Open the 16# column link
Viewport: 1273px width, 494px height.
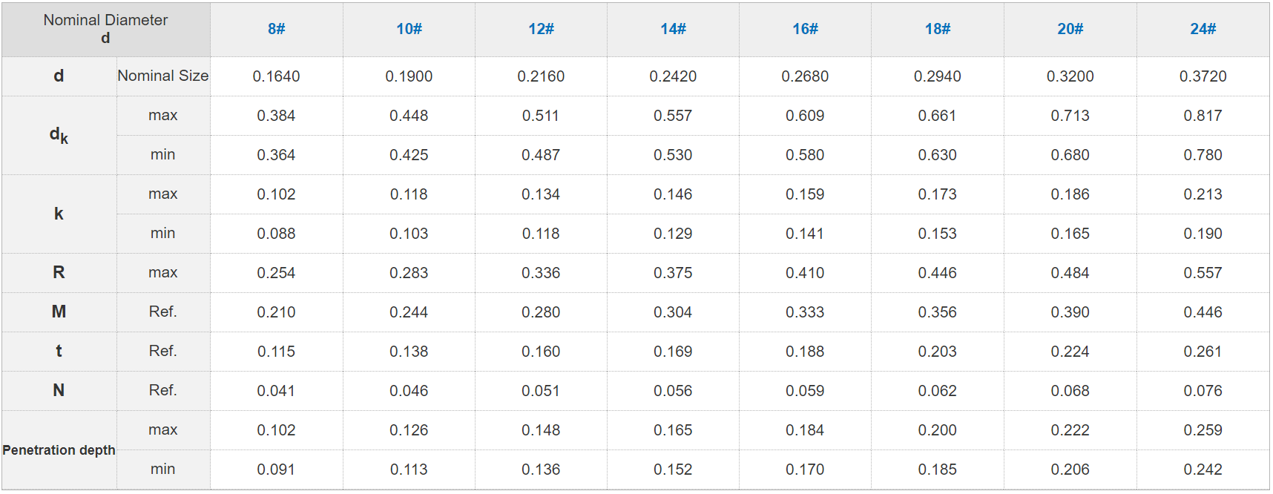click(805, 29)
